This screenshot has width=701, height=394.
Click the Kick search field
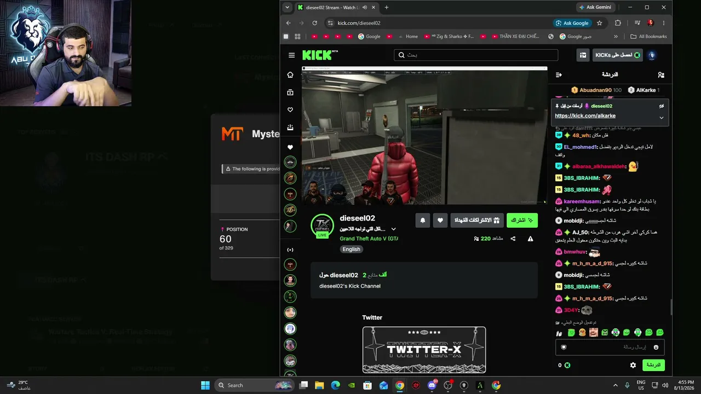(476, 55)
